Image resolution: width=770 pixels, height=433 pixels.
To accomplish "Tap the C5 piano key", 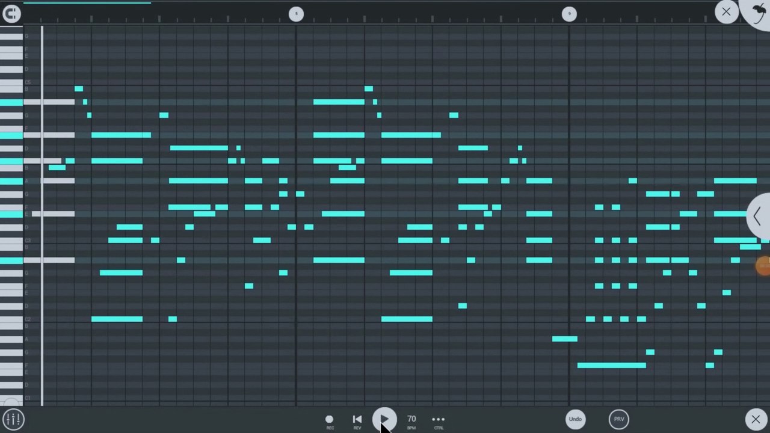I will tap(11, 82).
